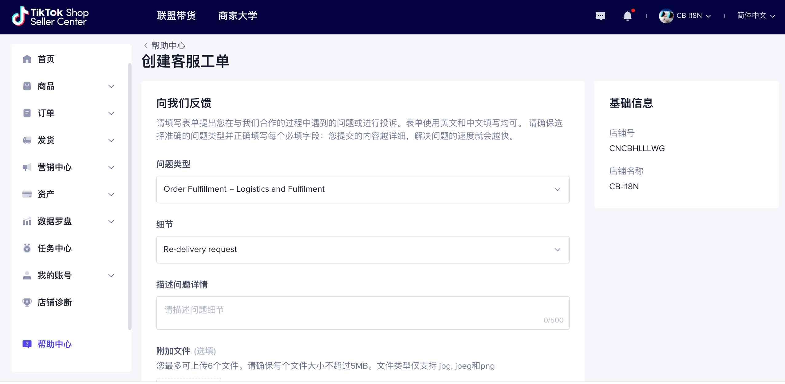
Task: Open the chat messages icon
Action: 600,16
